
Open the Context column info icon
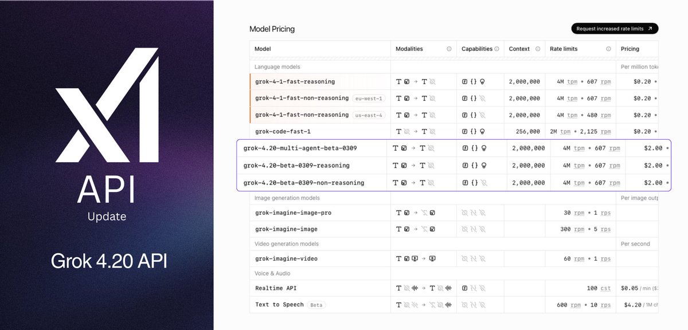click(x=538, y=49)
